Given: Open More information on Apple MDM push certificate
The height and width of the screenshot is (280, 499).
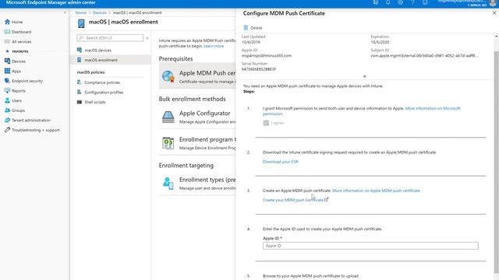Looking at the screenshot, I should click(x=376, y=191).
